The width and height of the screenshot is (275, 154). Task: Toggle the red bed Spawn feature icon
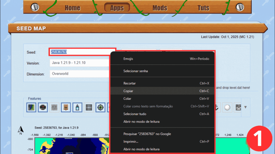point(43,107)
